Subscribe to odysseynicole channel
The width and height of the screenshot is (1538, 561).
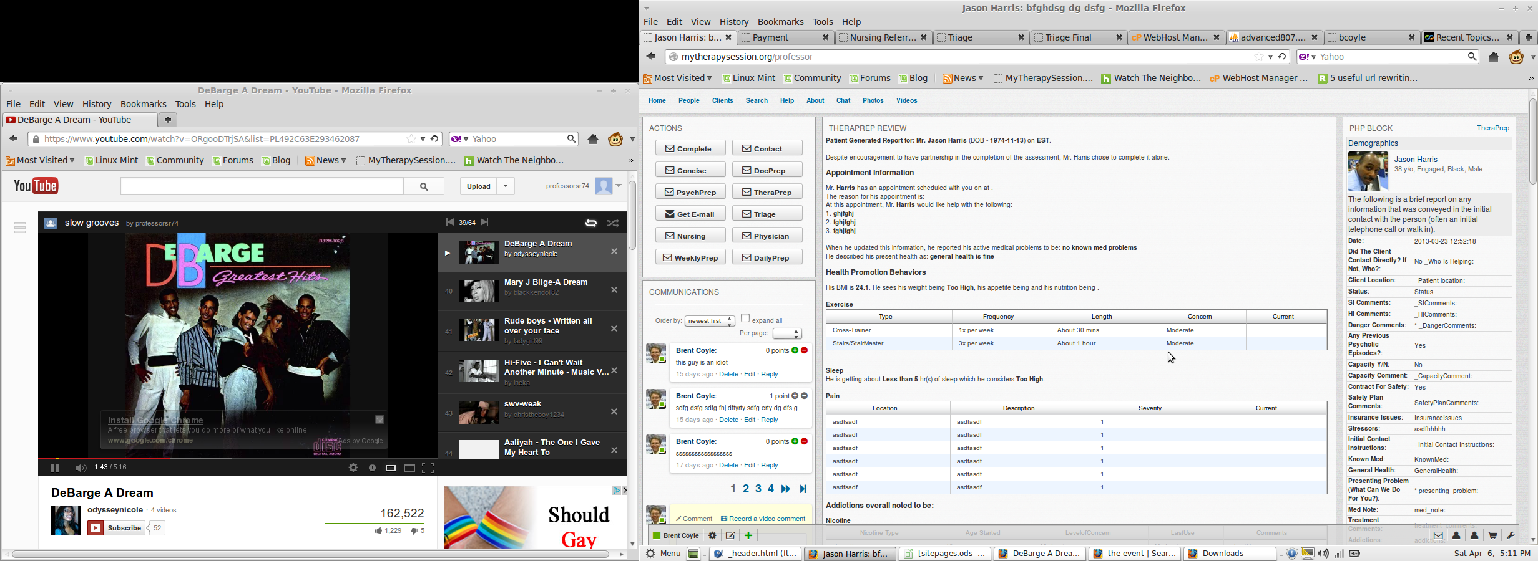(x=117, y=529)
